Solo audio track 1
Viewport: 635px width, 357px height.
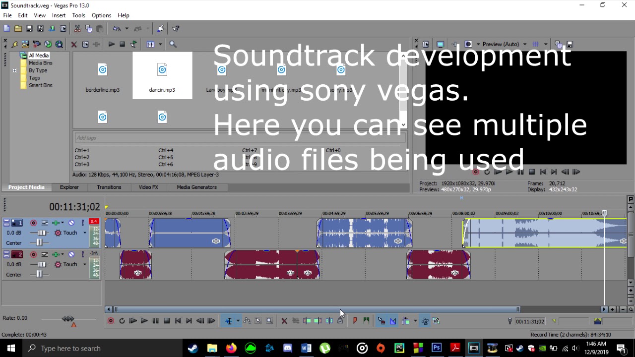click(x=82, y=223)
